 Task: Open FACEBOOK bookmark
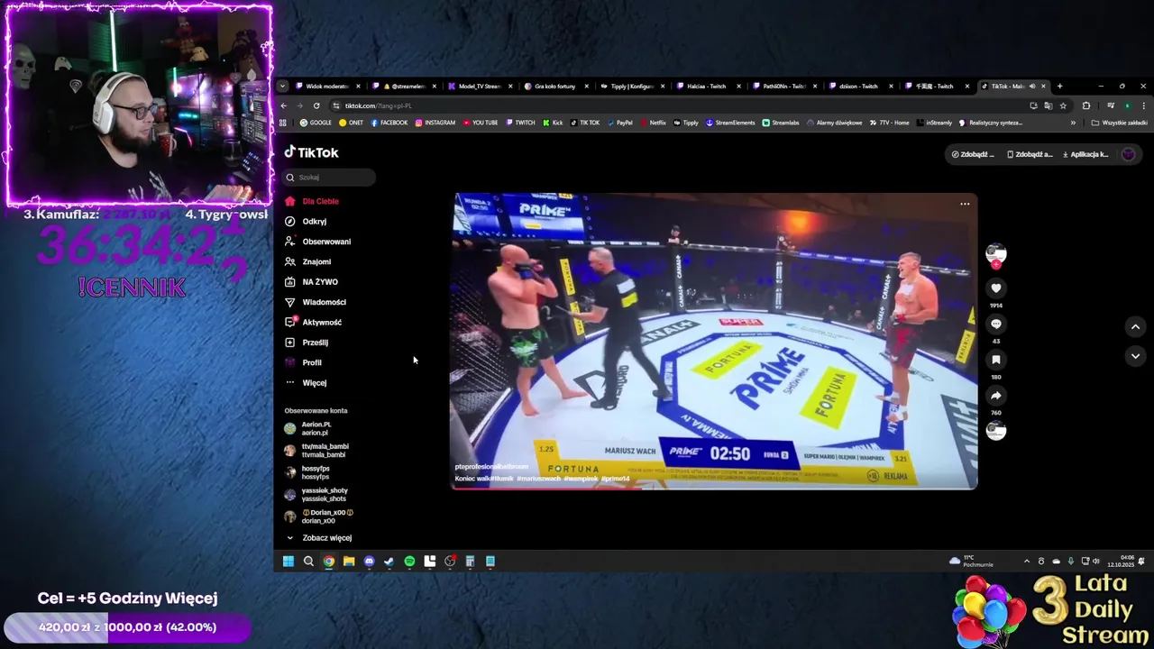pos(389,123)
